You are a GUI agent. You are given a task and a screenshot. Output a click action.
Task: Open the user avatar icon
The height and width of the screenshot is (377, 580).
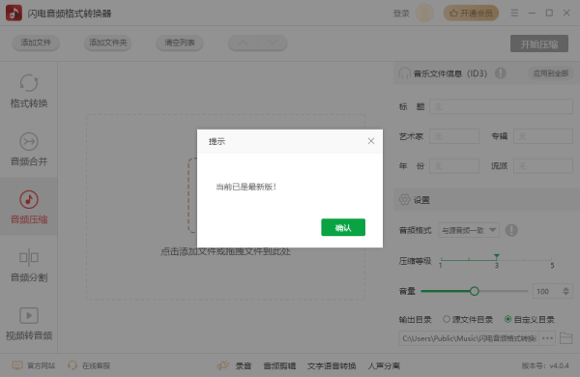pos(424,13)
